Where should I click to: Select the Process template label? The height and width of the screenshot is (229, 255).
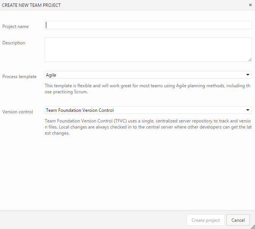point(19,77)
